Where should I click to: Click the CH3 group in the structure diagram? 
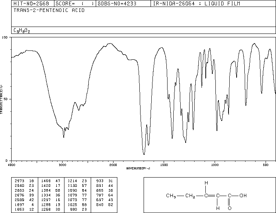pyautogui.click(x=171, y=196)
